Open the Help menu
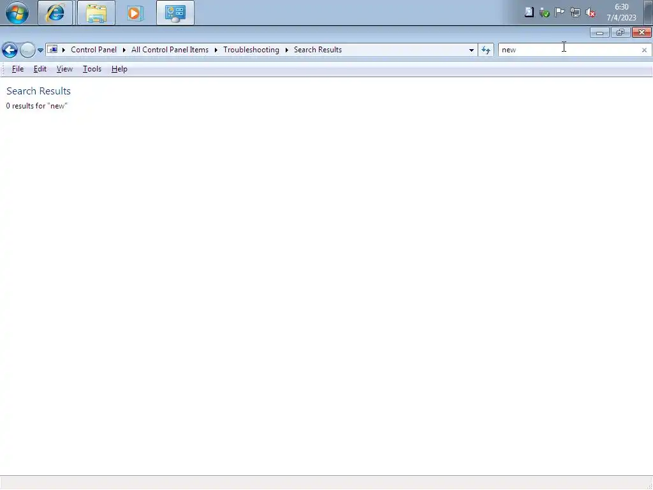Viewport: 653px width, 490px height. click(119, 69)
